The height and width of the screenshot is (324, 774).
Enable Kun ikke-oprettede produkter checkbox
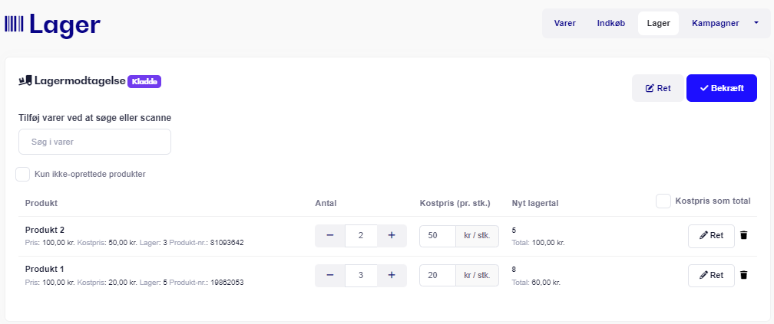23,174
